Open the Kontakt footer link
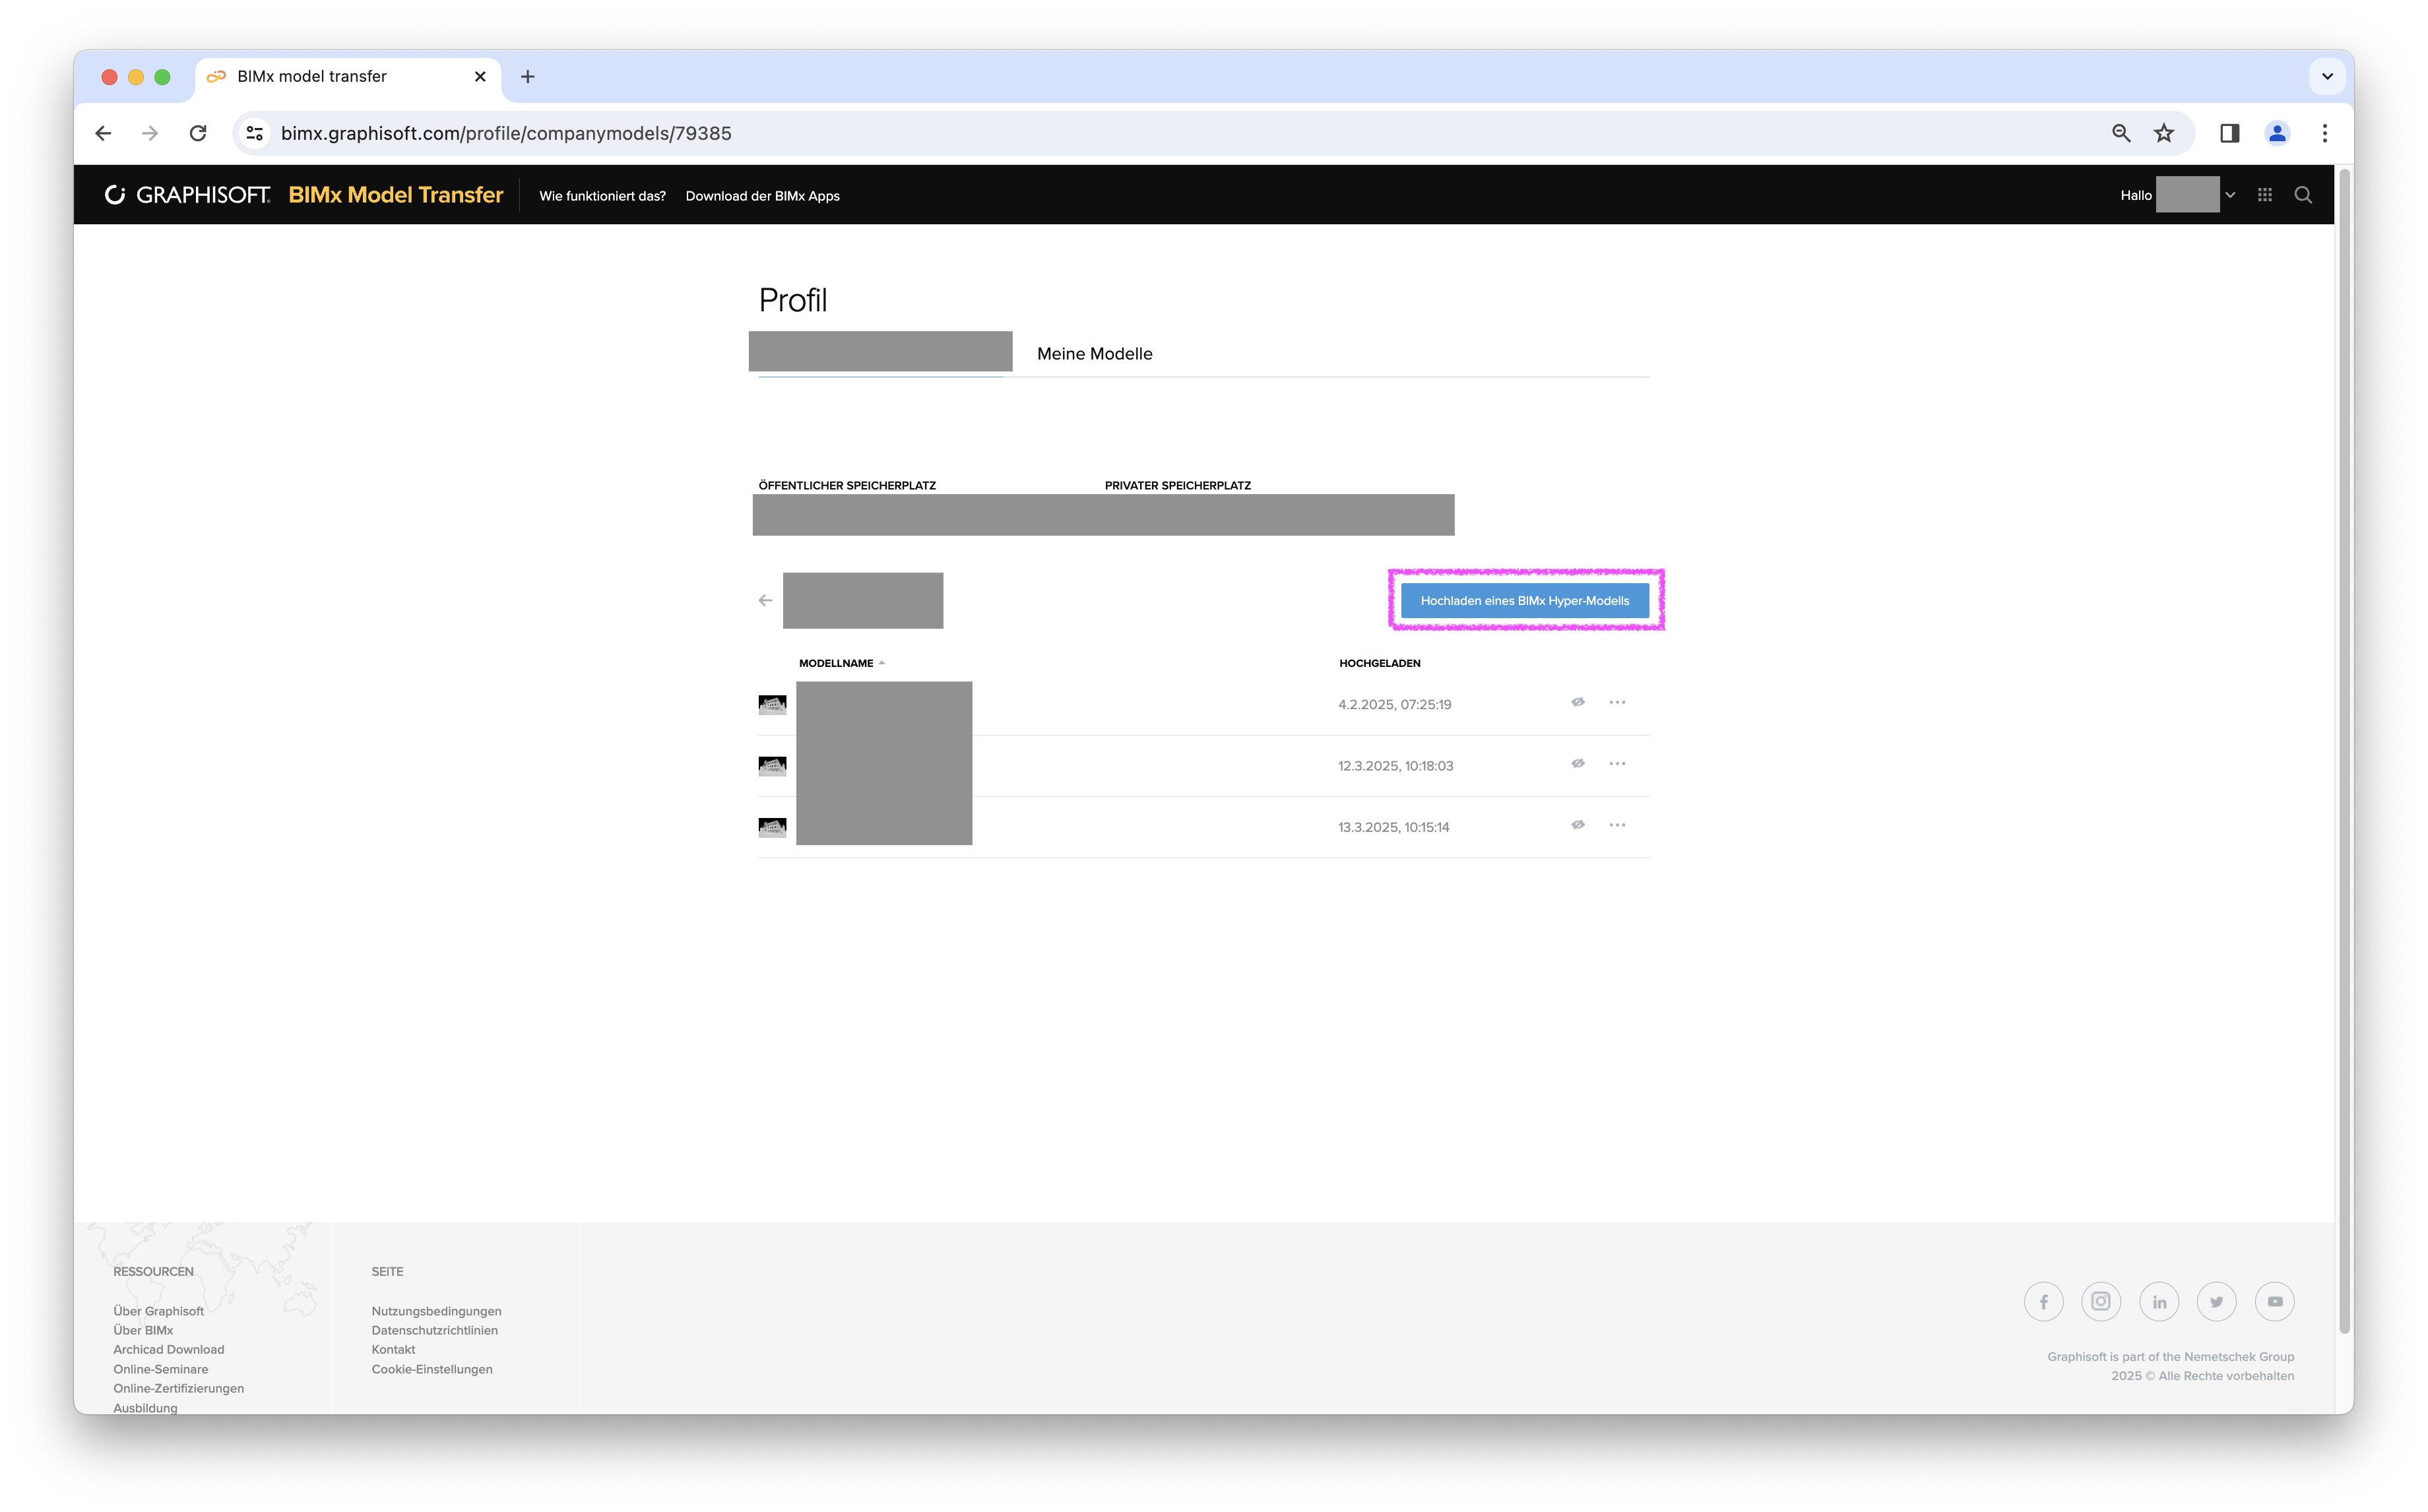 pos(393,1349)
